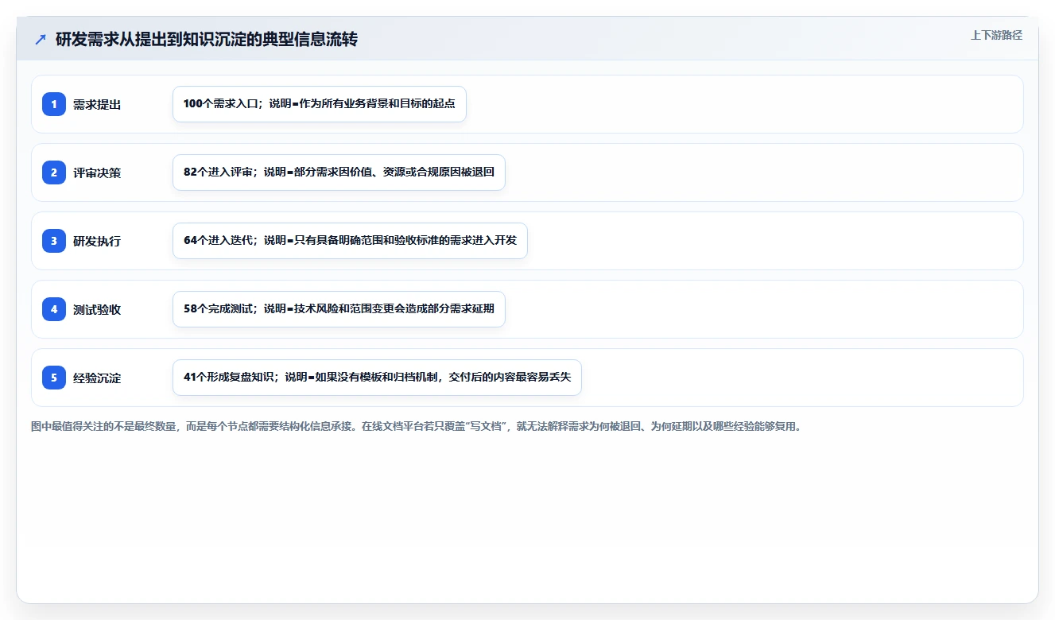
Task: Click the arrow icon beside the chart title
Action: pyautogui.click(x=41, y=40)
